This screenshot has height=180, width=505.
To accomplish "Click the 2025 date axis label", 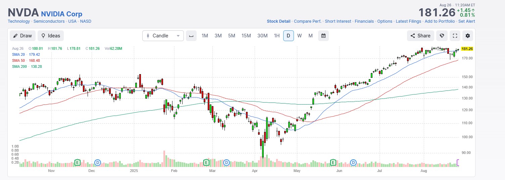I will pyautogui.click(x=134, y=171).
